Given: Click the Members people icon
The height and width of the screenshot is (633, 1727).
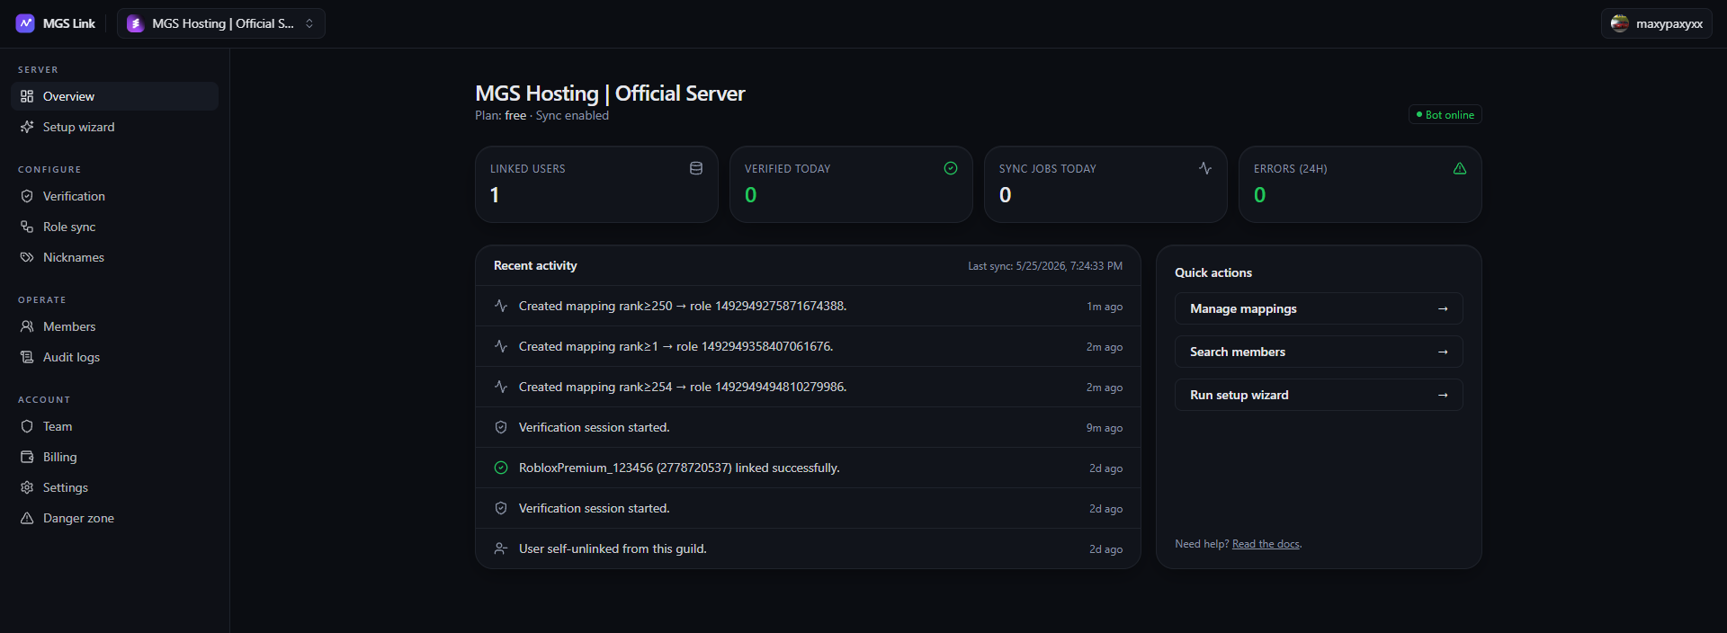Looking at the screenshot, I should [27, 326].
